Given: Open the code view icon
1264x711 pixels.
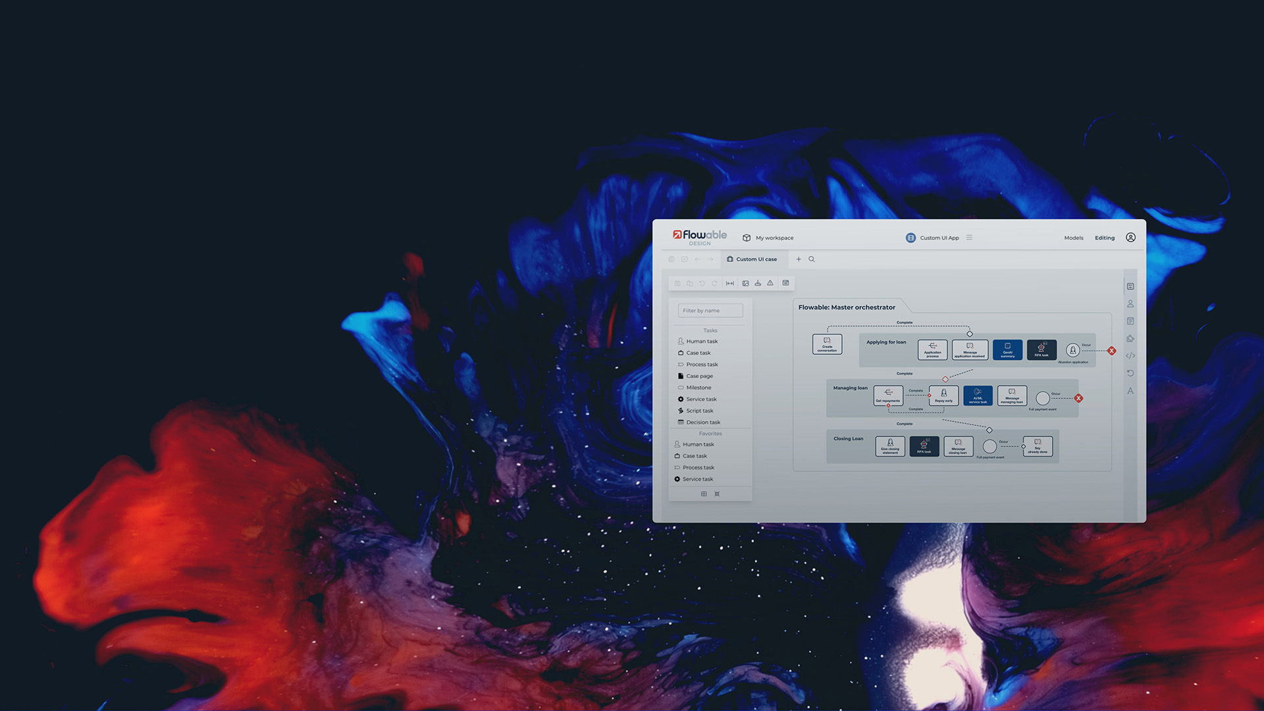Looking at the screenshot, I should 1130,355.
